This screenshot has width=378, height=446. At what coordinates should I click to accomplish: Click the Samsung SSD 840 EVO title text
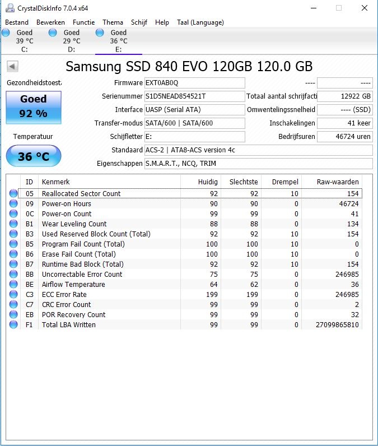[x=189, y=67]
